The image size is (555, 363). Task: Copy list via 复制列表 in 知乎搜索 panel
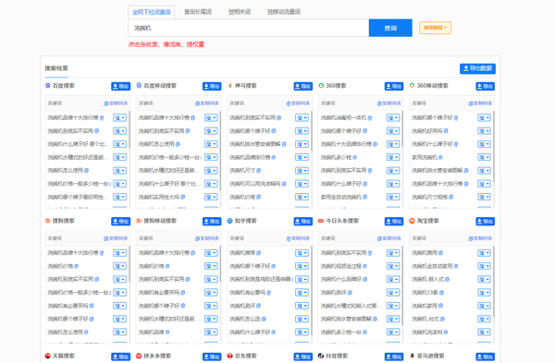[x=298, y=238]
